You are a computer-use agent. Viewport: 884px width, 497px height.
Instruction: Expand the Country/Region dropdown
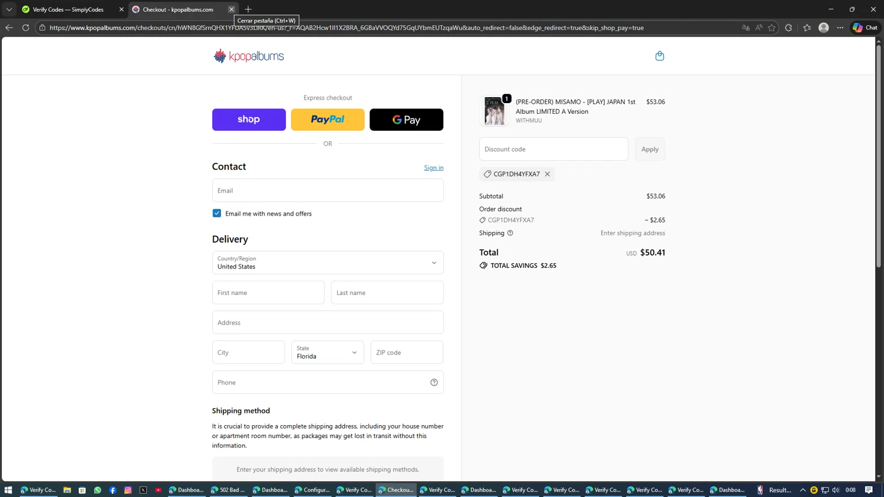tap(328, 263)
